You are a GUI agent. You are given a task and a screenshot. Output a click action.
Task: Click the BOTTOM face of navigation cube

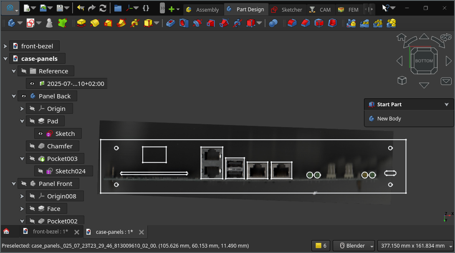click(x=424, y=61)
